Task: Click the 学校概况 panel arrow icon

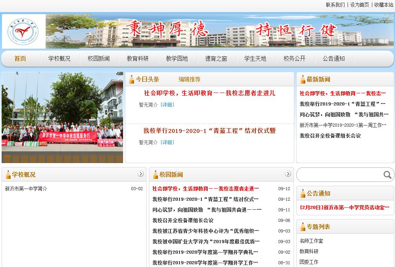Action: pos(141,174)
